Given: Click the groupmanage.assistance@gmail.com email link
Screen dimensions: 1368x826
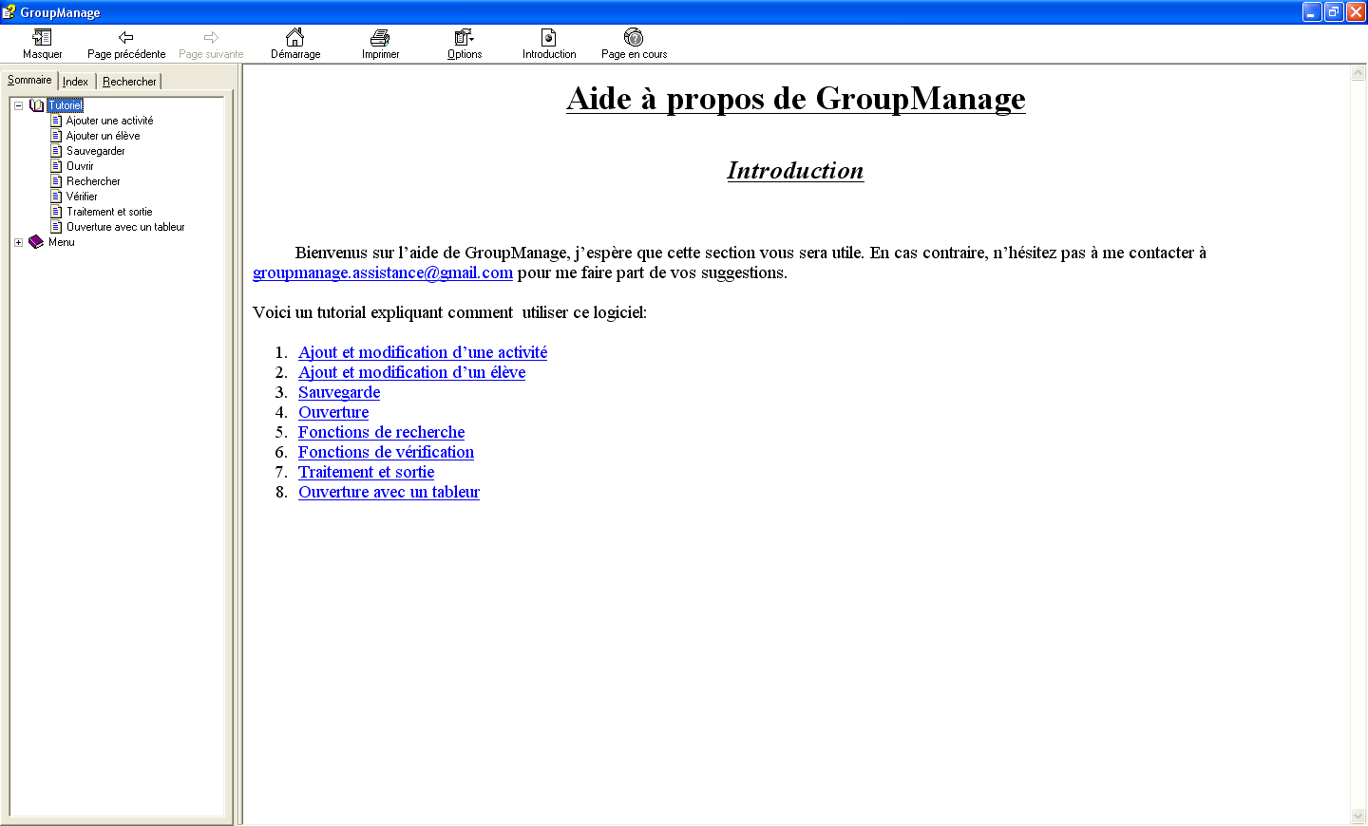Looking at the screenshot, I should coord(382,272).
